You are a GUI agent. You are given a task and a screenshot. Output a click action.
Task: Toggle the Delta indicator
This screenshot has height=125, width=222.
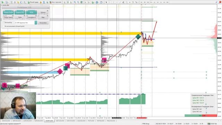(x=20, y=17)
